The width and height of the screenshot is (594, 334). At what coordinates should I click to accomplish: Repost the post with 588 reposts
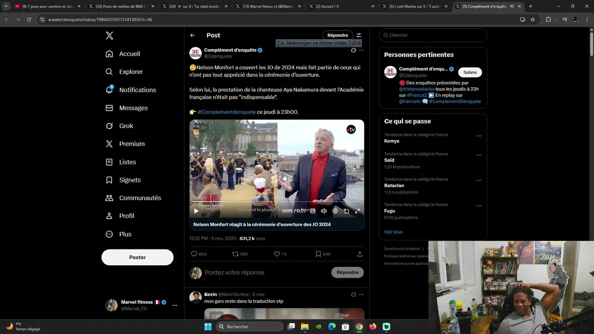click(x=240, y=254)
